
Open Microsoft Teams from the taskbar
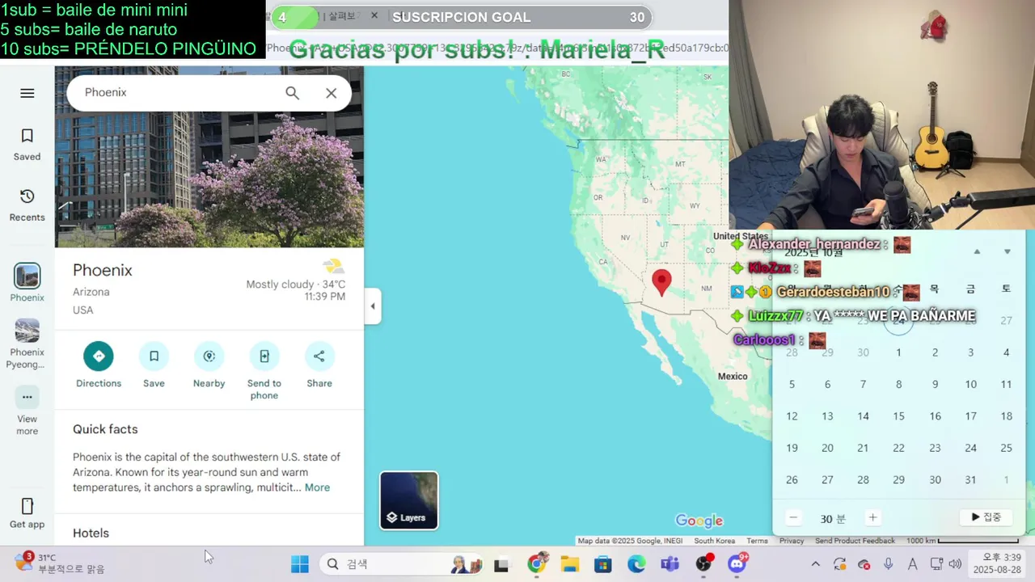[x=670, y=564]
